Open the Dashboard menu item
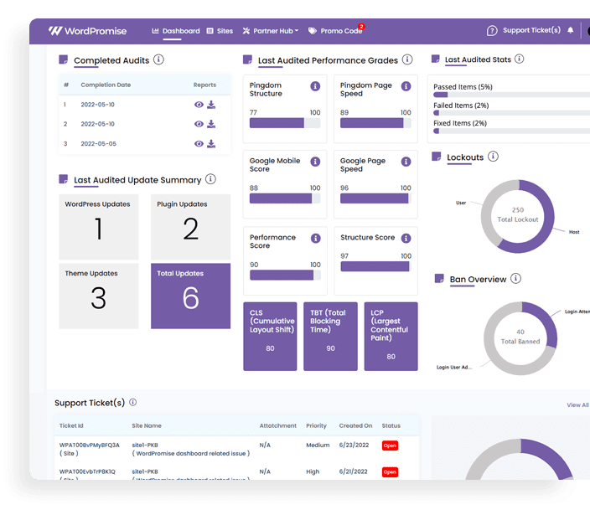This screenshot has width=590, height=515. 176,31
